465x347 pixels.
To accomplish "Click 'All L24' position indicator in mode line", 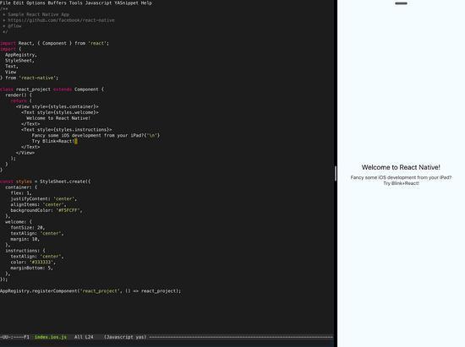I will [x=84, y=337].
